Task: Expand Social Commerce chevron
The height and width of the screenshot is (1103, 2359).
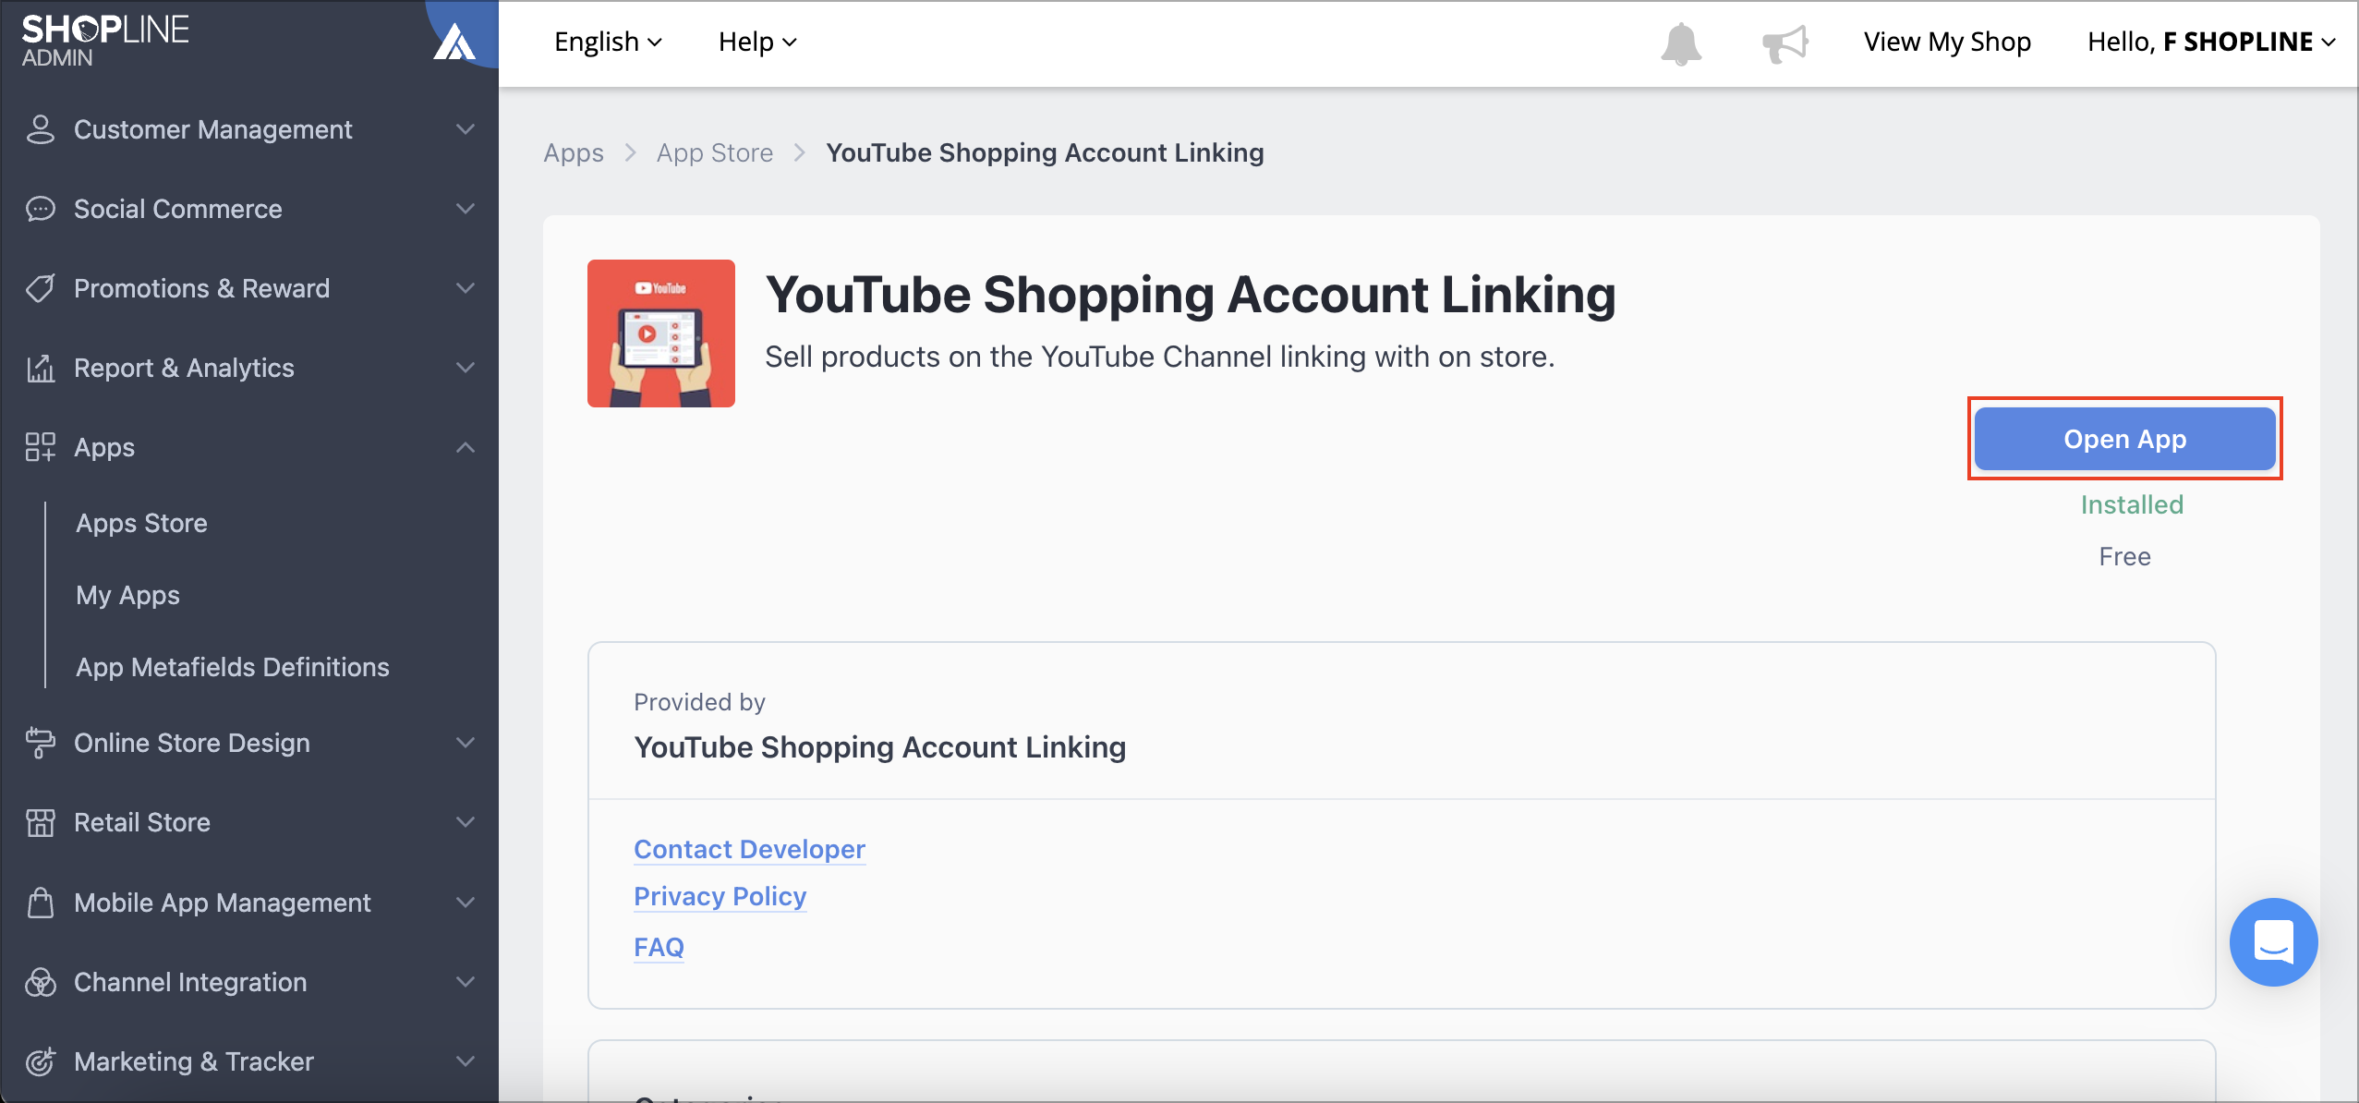Action: point(466,209)
